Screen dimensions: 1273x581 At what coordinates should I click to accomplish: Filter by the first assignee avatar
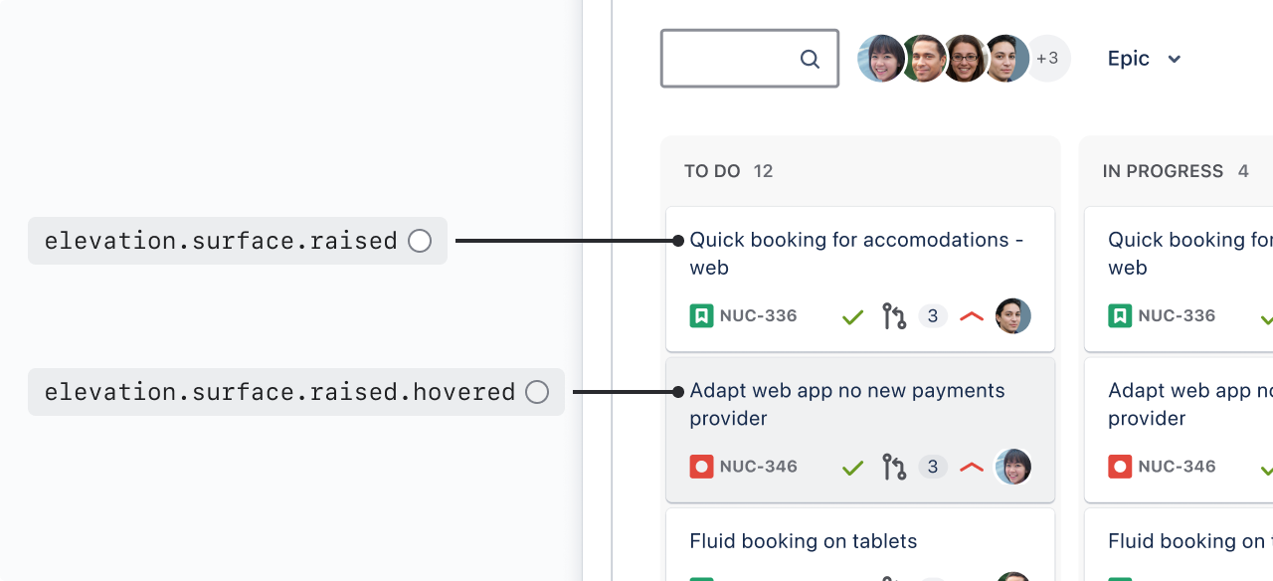(x=880, y=59)
